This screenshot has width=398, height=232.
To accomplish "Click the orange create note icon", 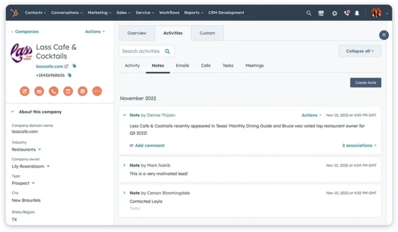I will click(25, 91).
